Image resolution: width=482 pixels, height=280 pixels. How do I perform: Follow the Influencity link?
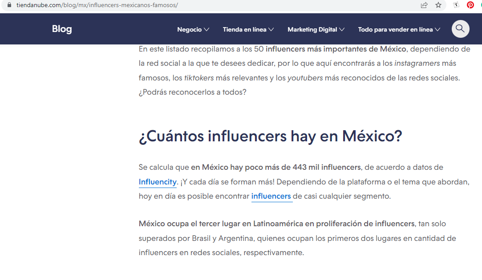[x=158, y=182]
